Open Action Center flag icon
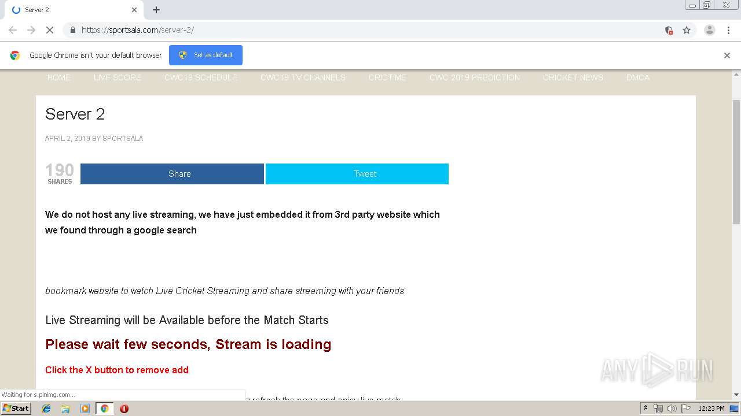Viewport: 741px width, 416px height. coord(686,408)
